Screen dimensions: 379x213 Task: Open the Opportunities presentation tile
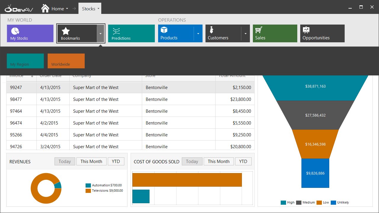coord(322,33)
